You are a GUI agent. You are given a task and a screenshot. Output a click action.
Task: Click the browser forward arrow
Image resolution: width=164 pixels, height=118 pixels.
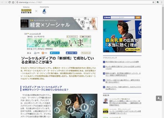coord(7,2)
